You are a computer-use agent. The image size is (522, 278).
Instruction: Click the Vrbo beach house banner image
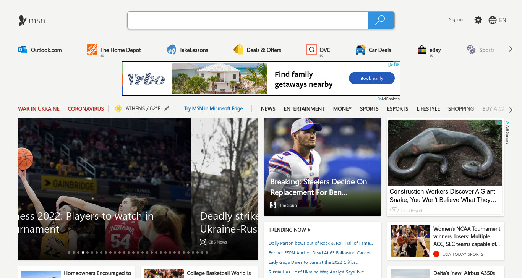219,79
